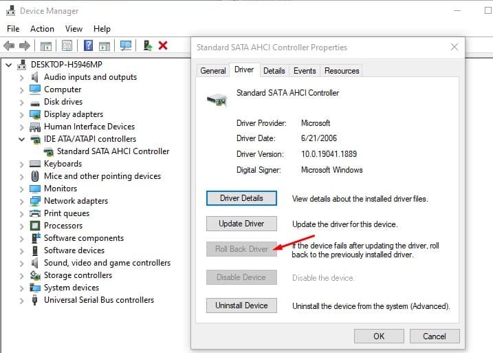Click the red X Uninstall device icon
The width and height of the screenshot is (493, 353).
pyautogui.click(x=163, y=45)
